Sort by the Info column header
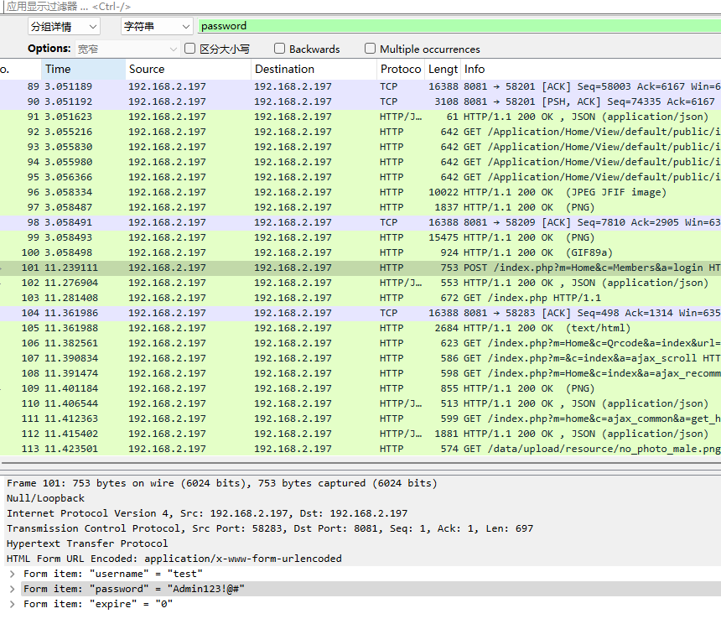This screenshot has height=624, width=721. click(x=591, y=69)
